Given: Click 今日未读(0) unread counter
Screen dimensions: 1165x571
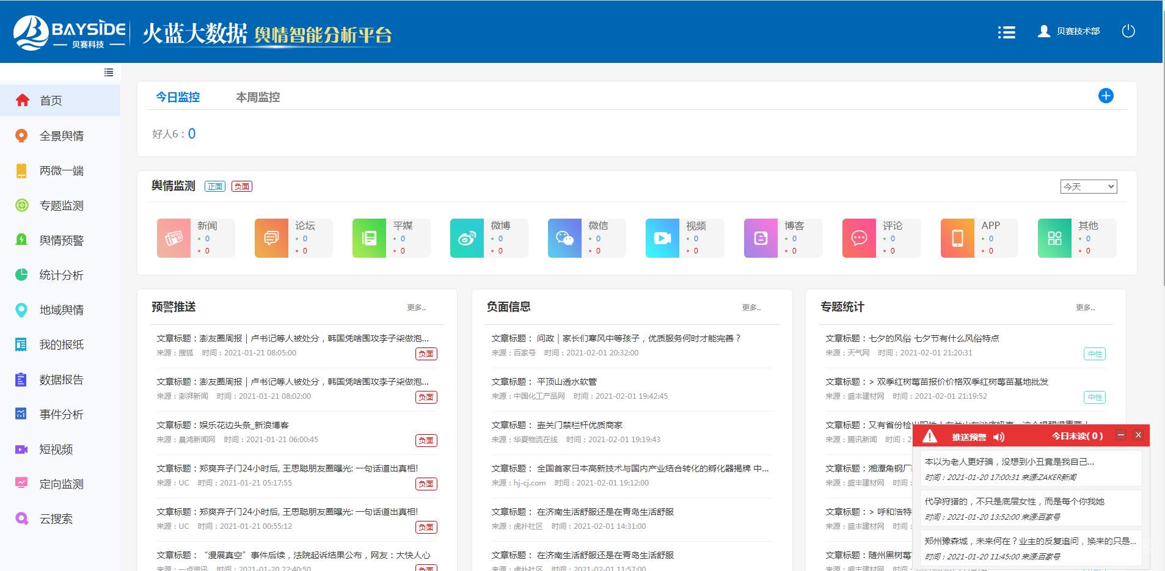Looking at the screenshot, I should (x=1077, y=436).
